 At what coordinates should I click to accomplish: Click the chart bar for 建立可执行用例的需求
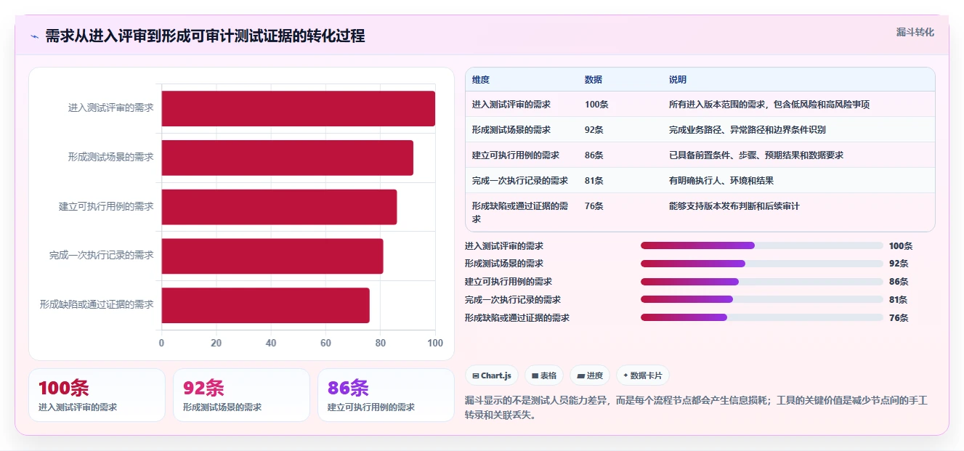click(279, 207)
